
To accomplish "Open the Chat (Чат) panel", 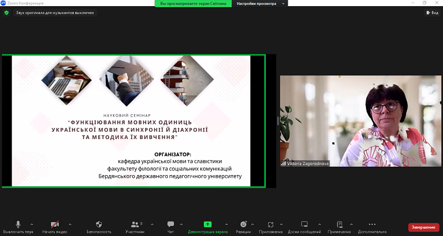I will tap(171, 224).
